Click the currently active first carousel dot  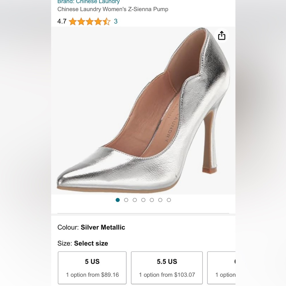tap(118, 200)
